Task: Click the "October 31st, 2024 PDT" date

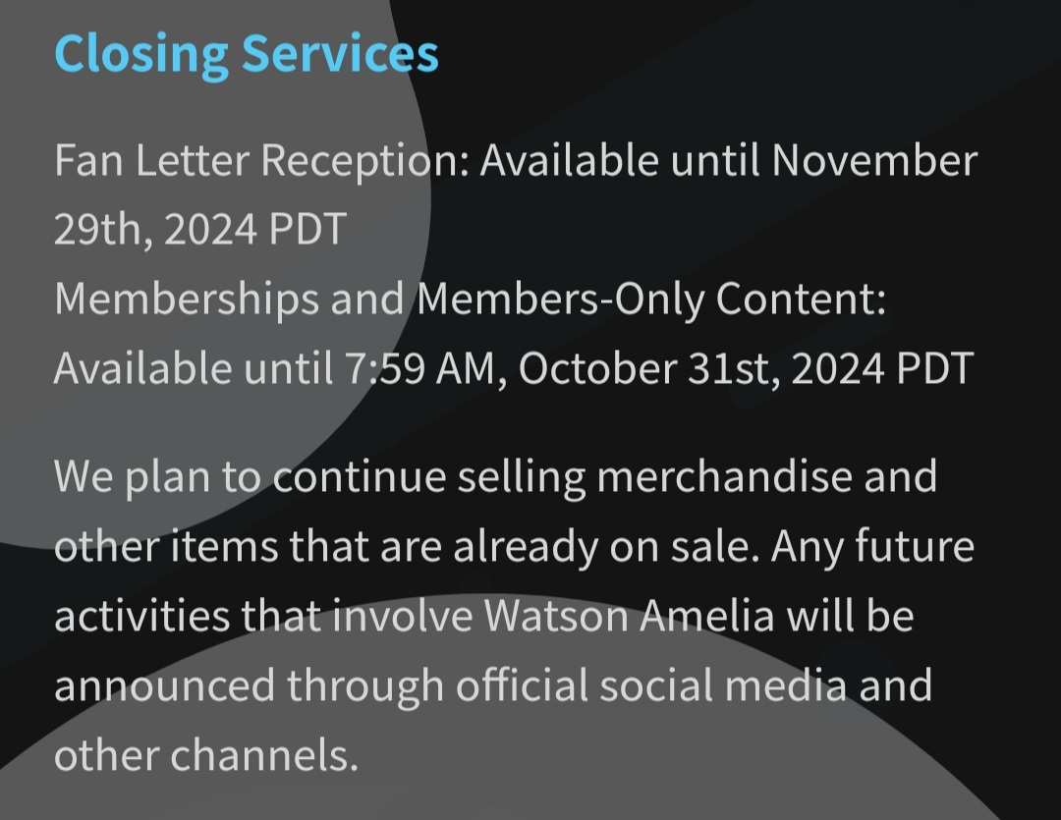Action: 746,369
